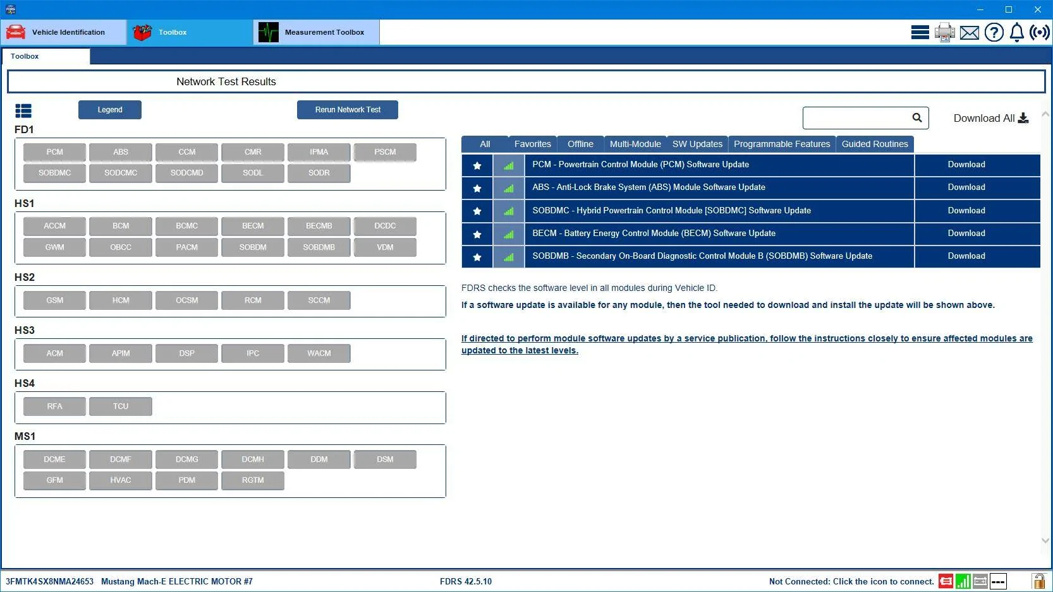This screenshot has height=592, width=1053.
Task: Favorite star for ABS Software Update row
Action: point(477,188)
